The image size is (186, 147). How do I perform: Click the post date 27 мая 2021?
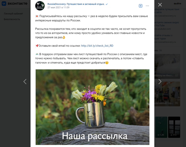click(58, 7)
